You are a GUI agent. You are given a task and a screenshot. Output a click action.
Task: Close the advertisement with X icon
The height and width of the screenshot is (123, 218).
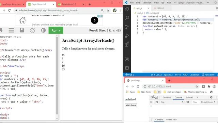click(x=102, y=16)
